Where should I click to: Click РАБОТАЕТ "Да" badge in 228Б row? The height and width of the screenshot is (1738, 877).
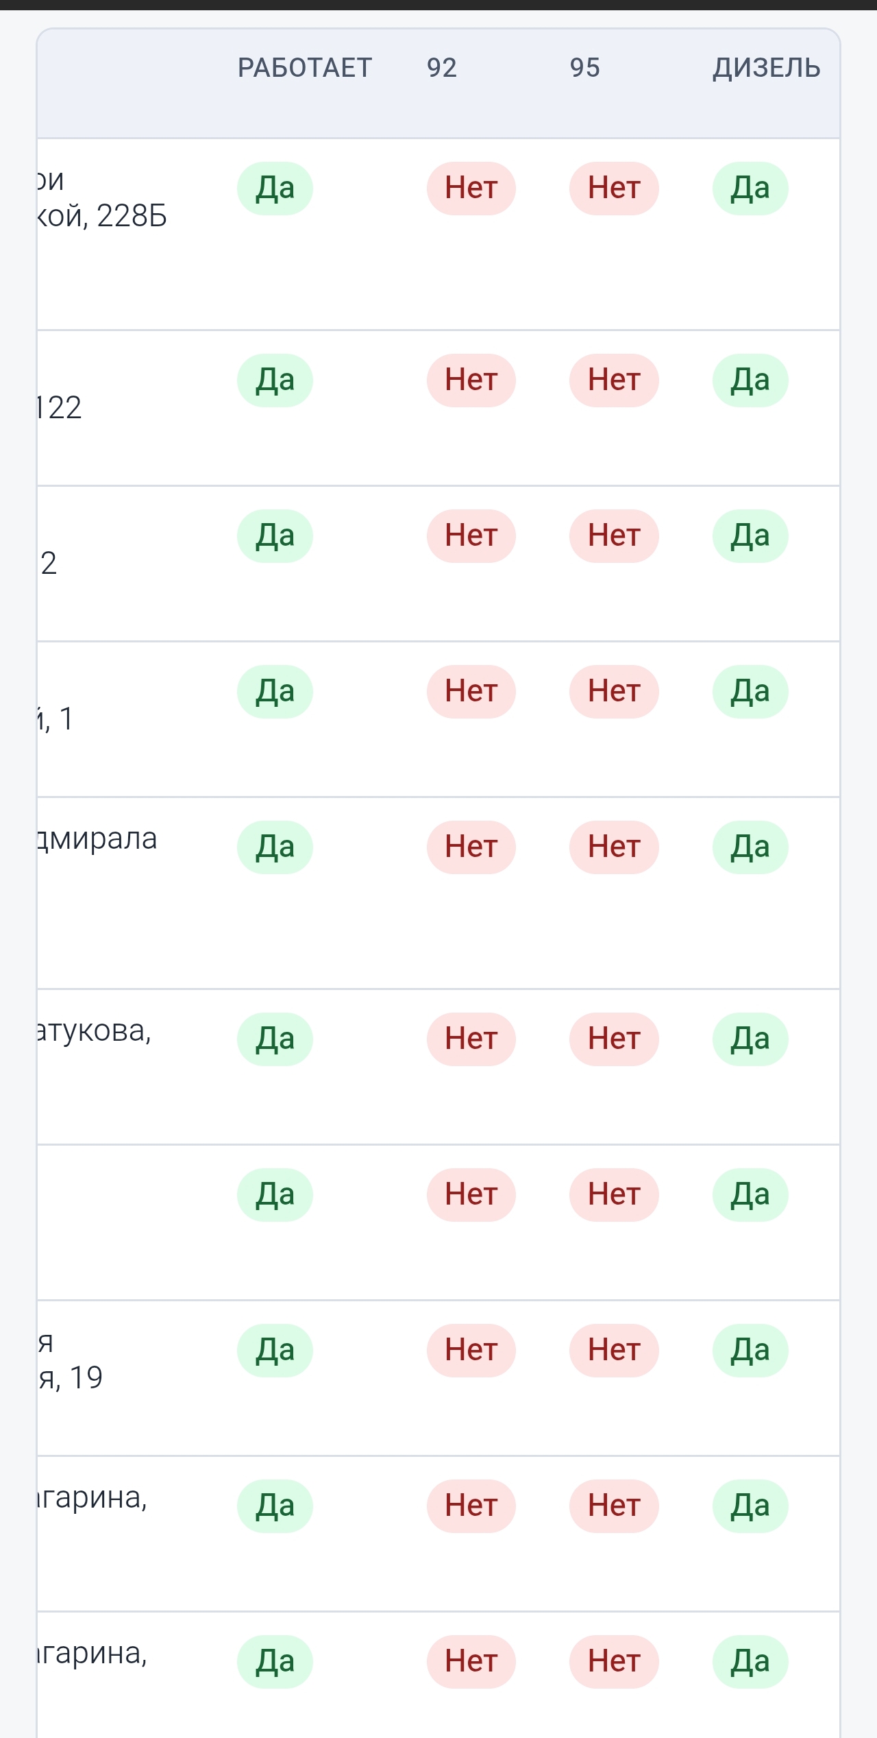[275, 188]
